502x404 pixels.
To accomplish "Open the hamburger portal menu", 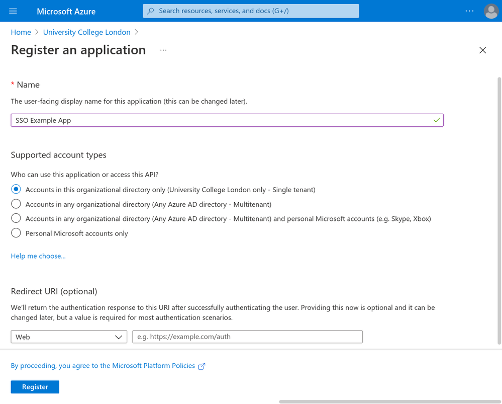I will tap(13, 11).
